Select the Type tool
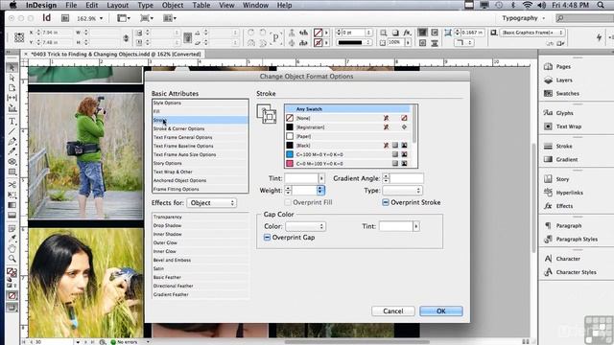The width and height of the screenshot is (614, 345). tap(12, 122)
